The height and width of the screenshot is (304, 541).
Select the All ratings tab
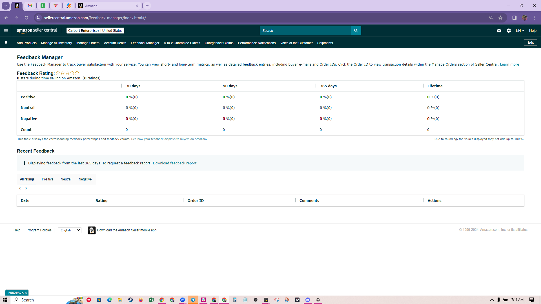tap(27, 179)
